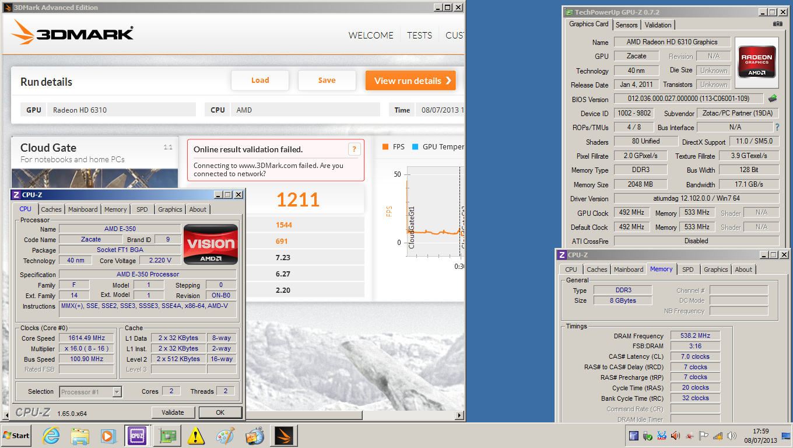The image size is (793, 448).
Task: Click the blue GPU Temperature legend swatch
Action: click(415, 147)
